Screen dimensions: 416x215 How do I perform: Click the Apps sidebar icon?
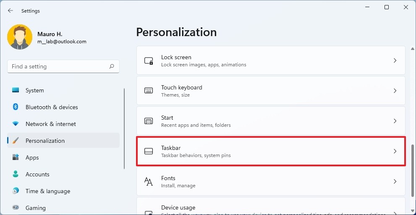16,157
